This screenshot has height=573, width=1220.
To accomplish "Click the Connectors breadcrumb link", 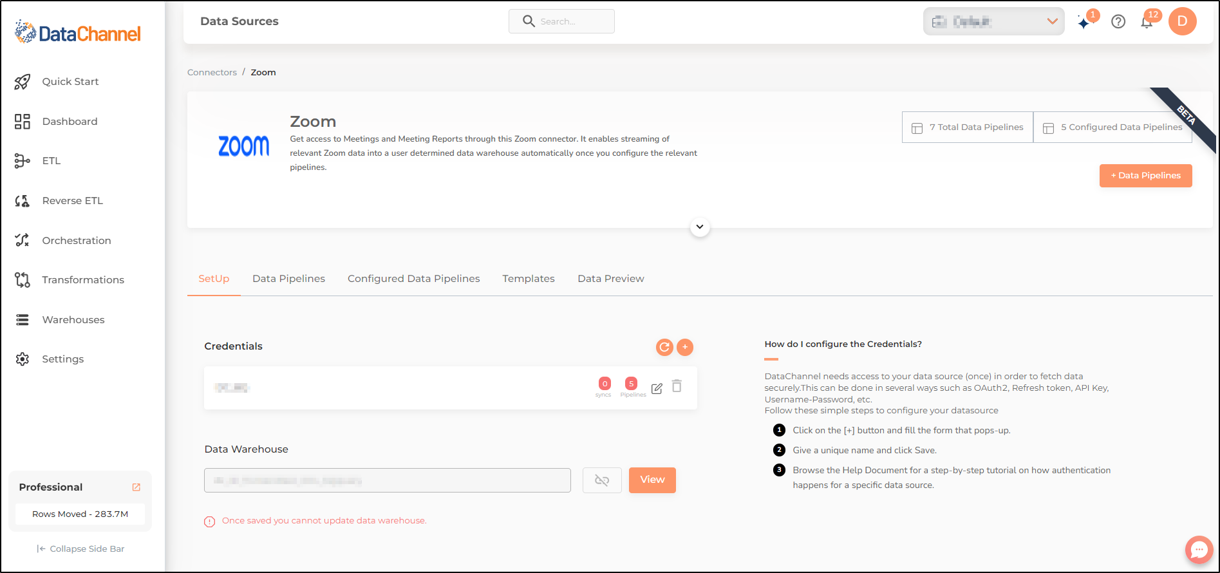I will click(x=212, y=73).
